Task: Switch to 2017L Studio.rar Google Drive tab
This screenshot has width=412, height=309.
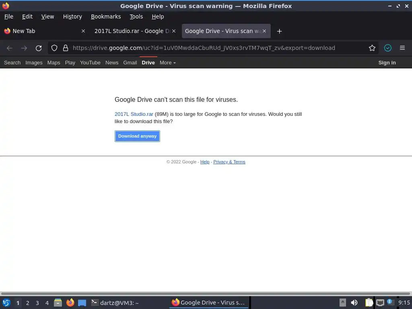Action: click(135, 31)
